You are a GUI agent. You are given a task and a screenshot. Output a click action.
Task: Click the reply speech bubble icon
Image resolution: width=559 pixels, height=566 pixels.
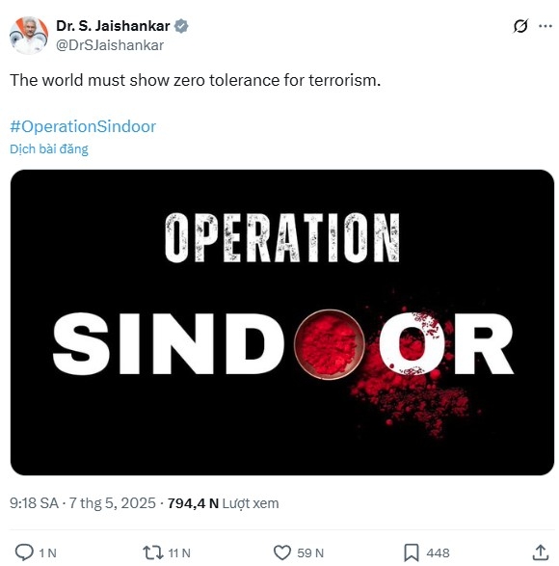[x=24, y=553]
